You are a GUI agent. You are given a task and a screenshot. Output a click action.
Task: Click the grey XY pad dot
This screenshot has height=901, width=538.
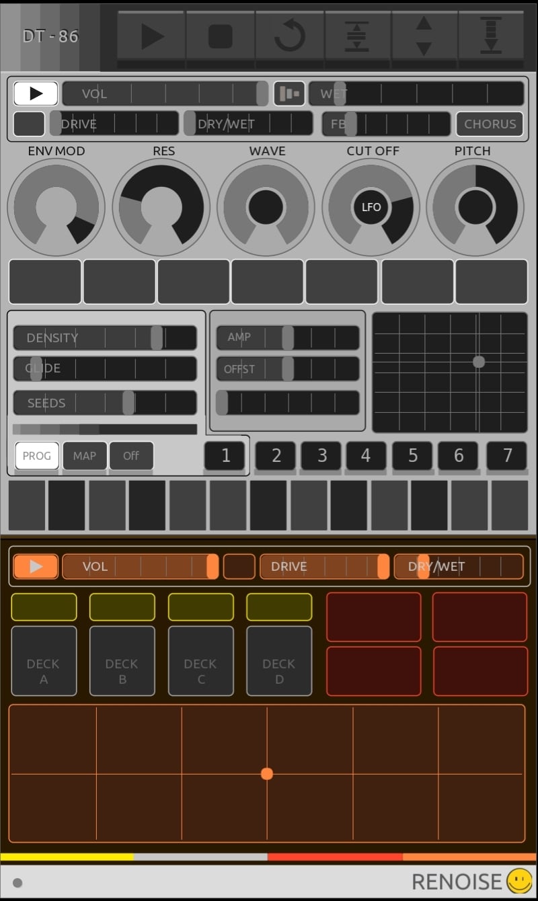click(479, 362)
